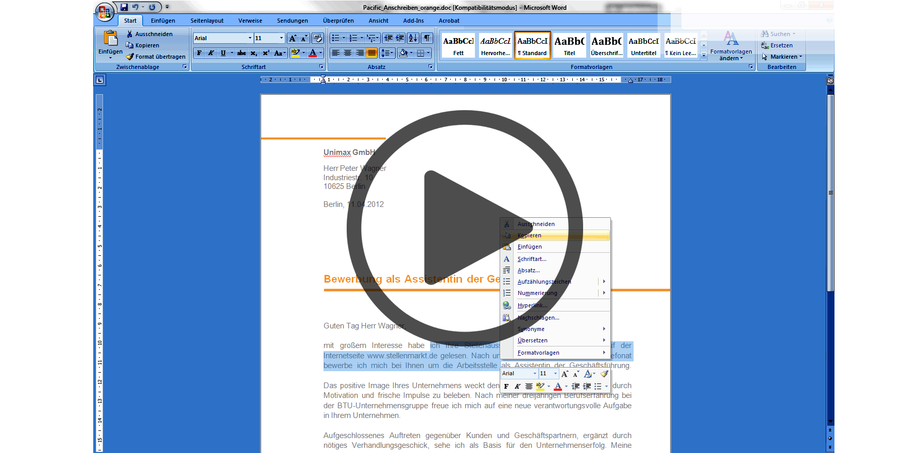This screenshot has height=453, width=921.
Task: Select Kopieren in the context menu
Action: [x=530, y=235]
